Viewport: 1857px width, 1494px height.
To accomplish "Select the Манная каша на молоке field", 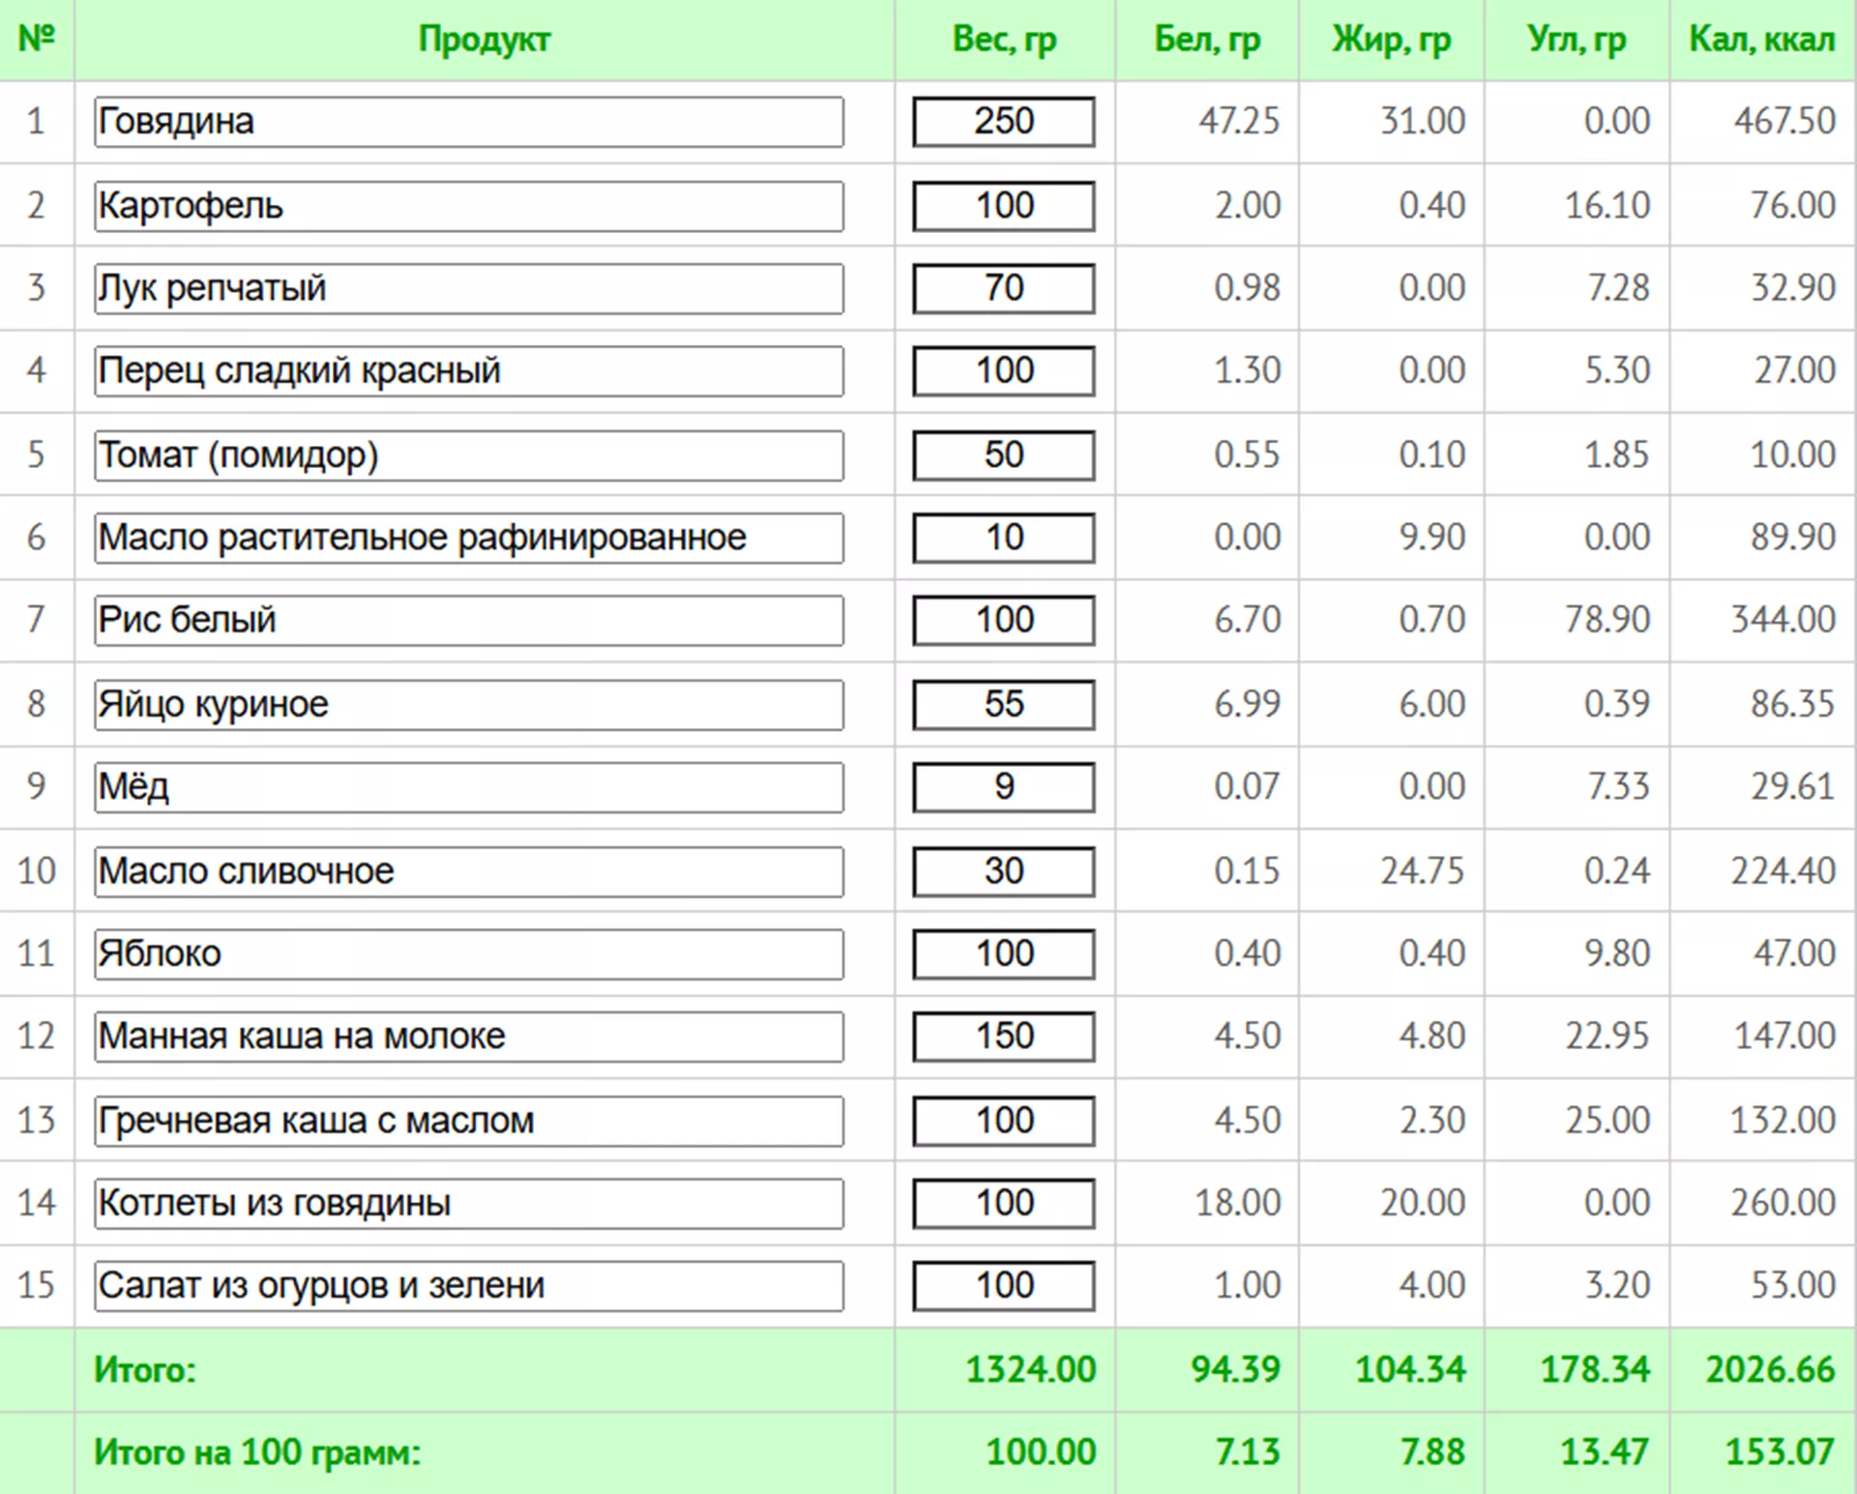I will (x=468, y=1037).
